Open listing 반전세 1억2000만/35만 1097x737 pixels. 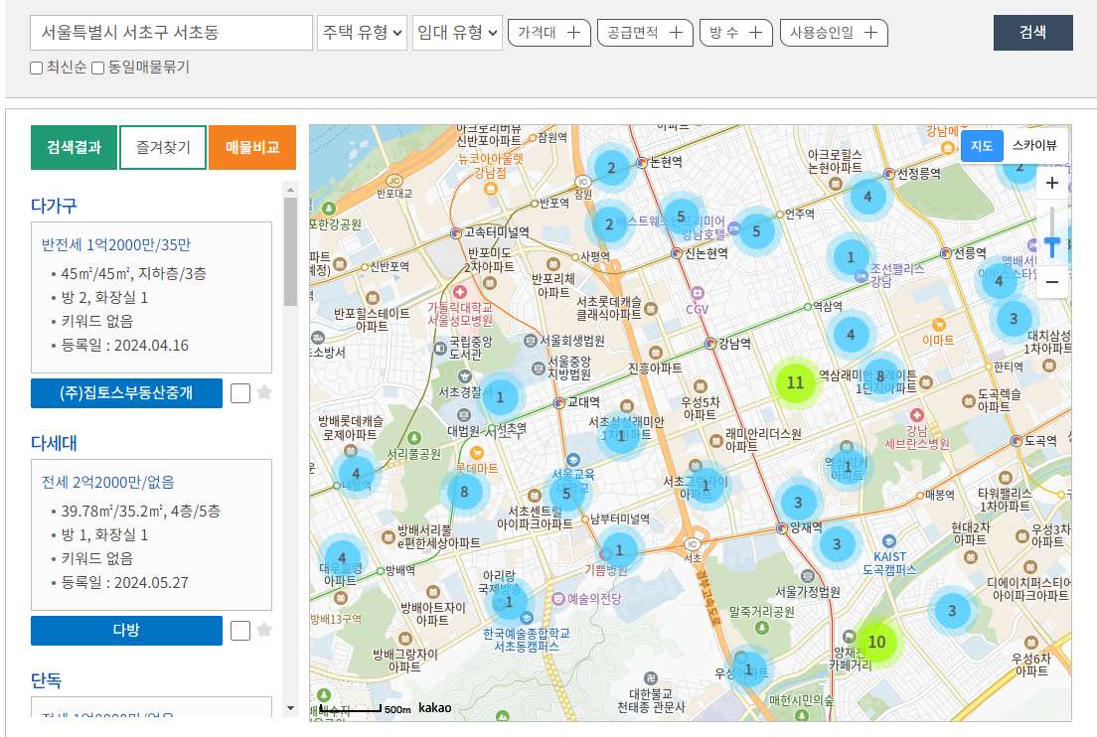point(116,244)
